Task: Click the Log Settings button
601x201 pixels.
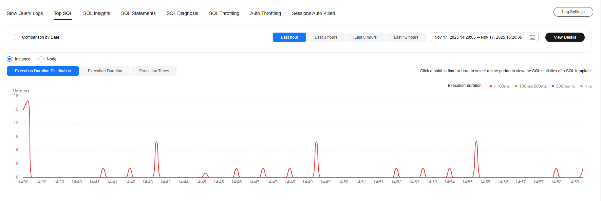Action: [x=573, y=12]
